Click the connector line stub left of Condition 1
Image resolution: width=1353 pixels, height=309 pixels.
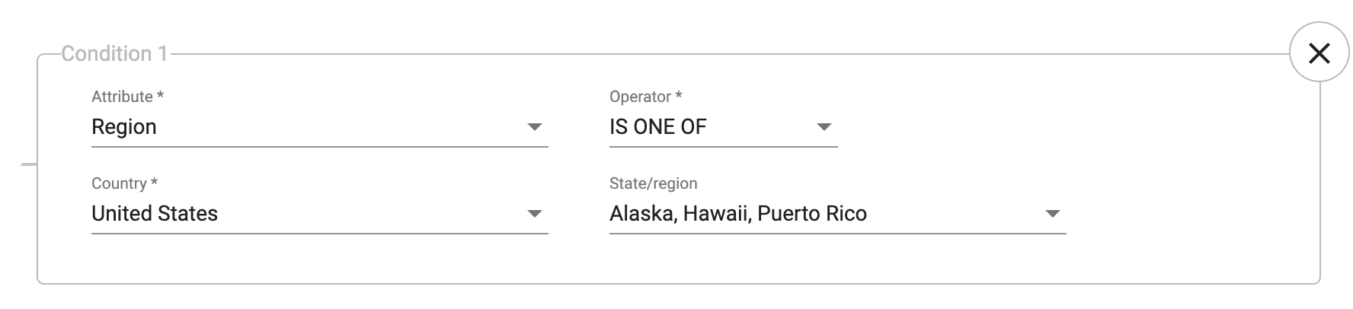coord(28,164)
